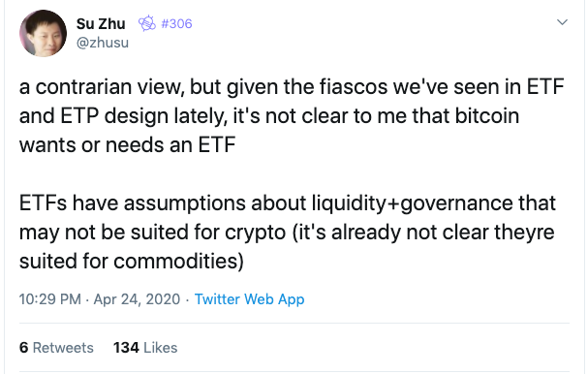This screenshot has height=374, width=588.
Task: Click the 10:29 PM timestamp
Action: [x=49, y=299]
